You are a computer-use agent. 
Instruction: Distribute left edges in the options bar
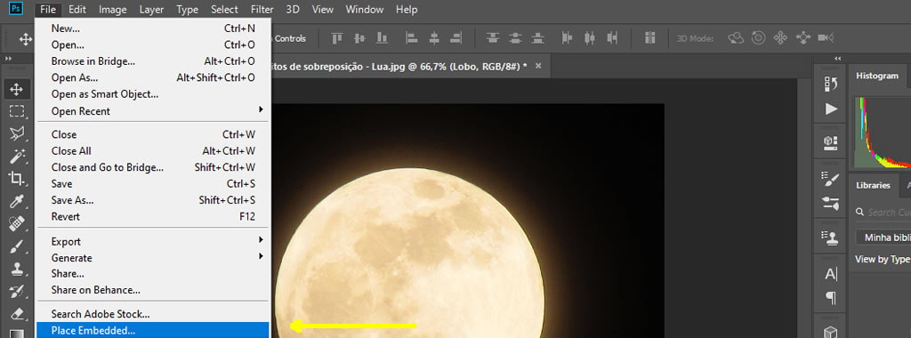(x=568, y=38)
